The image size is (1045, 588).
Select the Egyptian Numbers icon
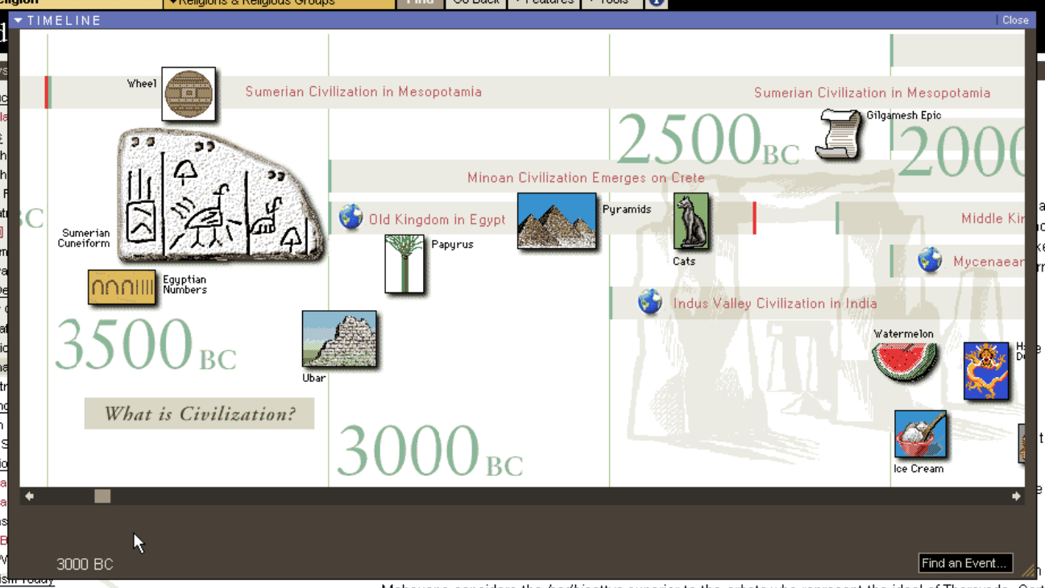point(122,288)
